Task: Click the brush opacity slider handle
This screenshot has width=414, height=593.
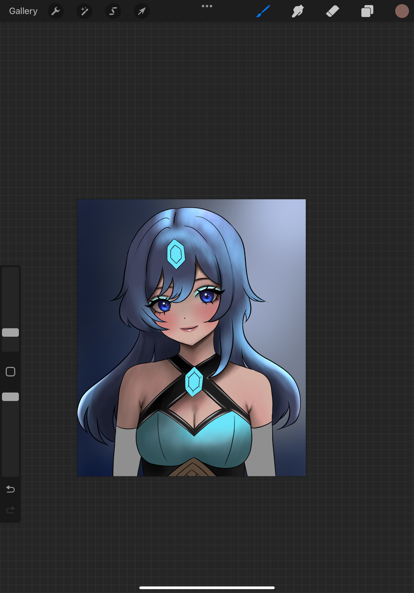Action: pyautogui.click(x=11, y=397)
